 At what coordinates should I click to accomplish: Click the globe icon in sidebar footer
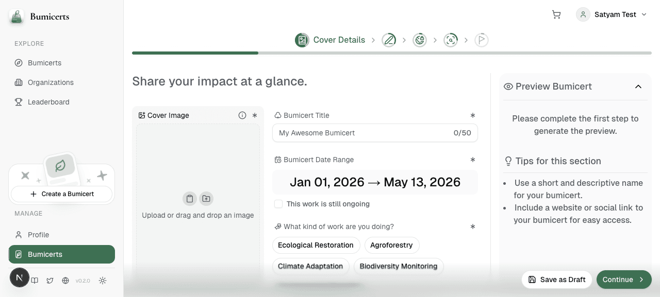click(65, 281)
